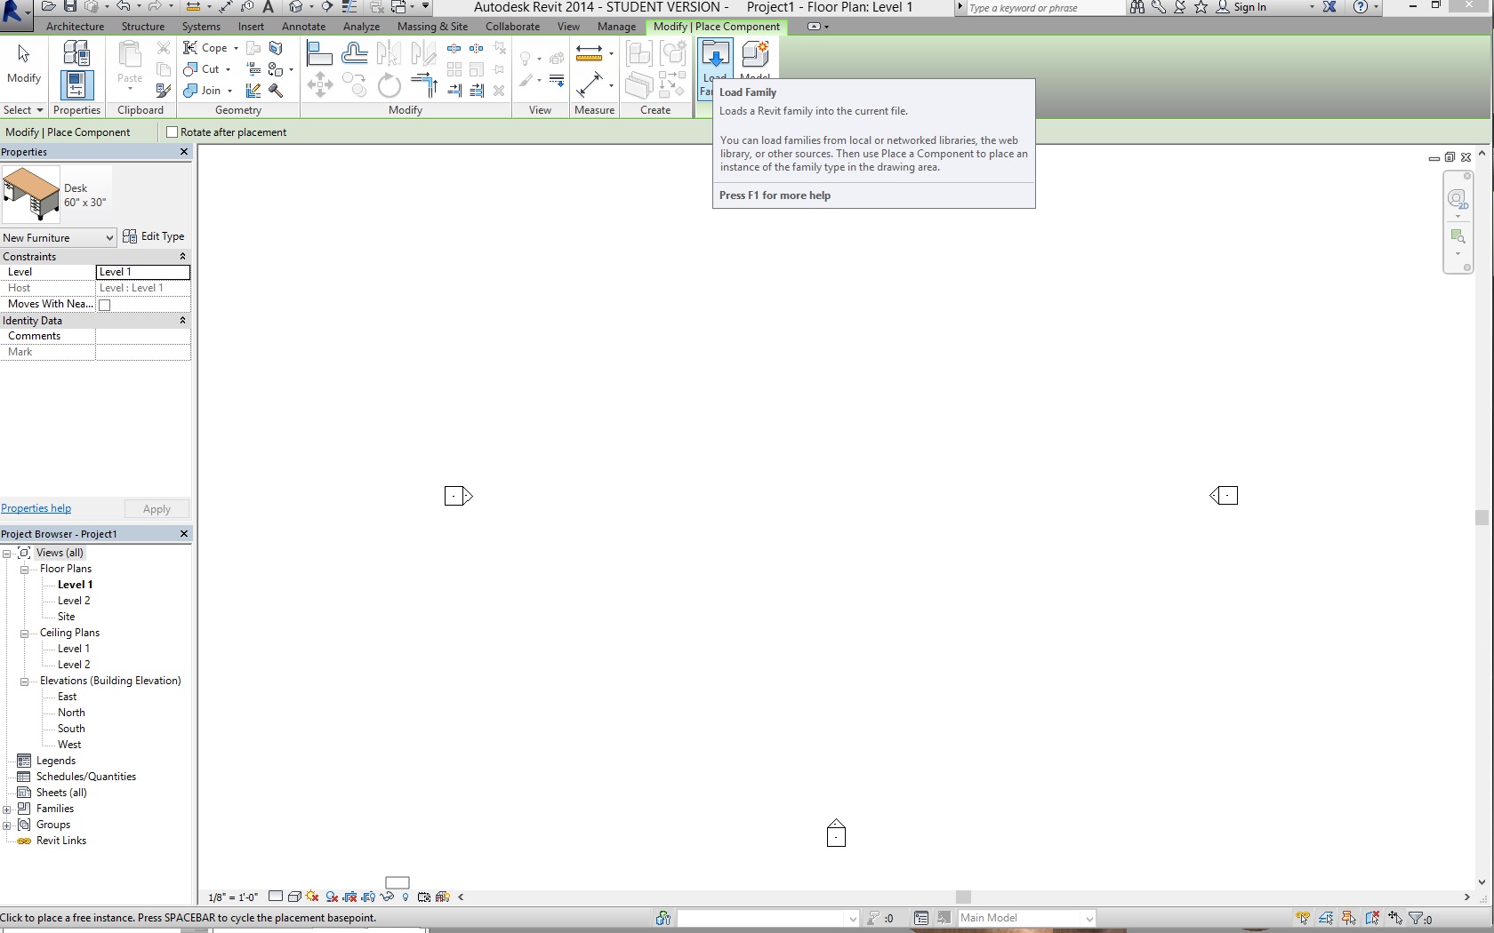
Task: Click the Text tool in quick access toolbar
Action: tap(269, 7)
